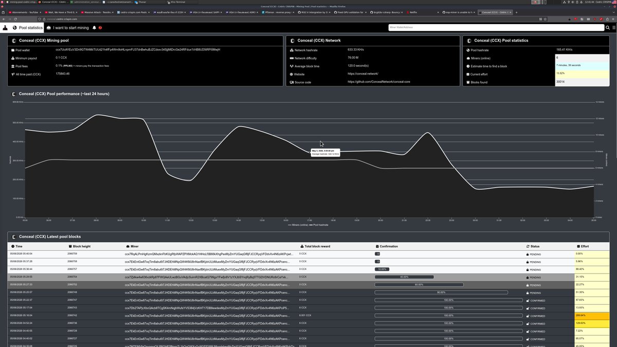Click the Blocks found icon

(468, 82)
